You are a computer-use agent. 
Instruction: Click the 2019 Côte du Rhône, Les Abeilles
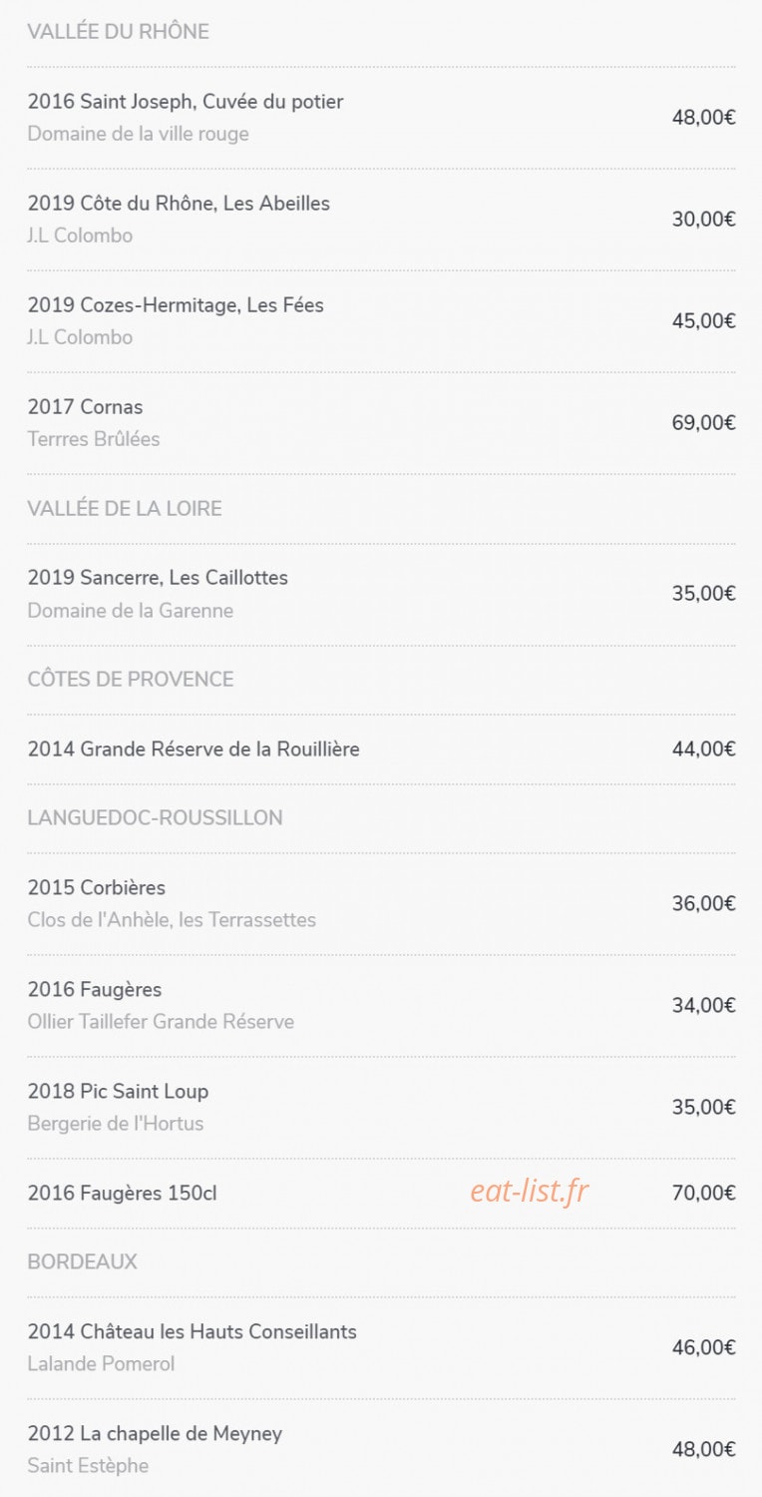click(x=381, y=220)
